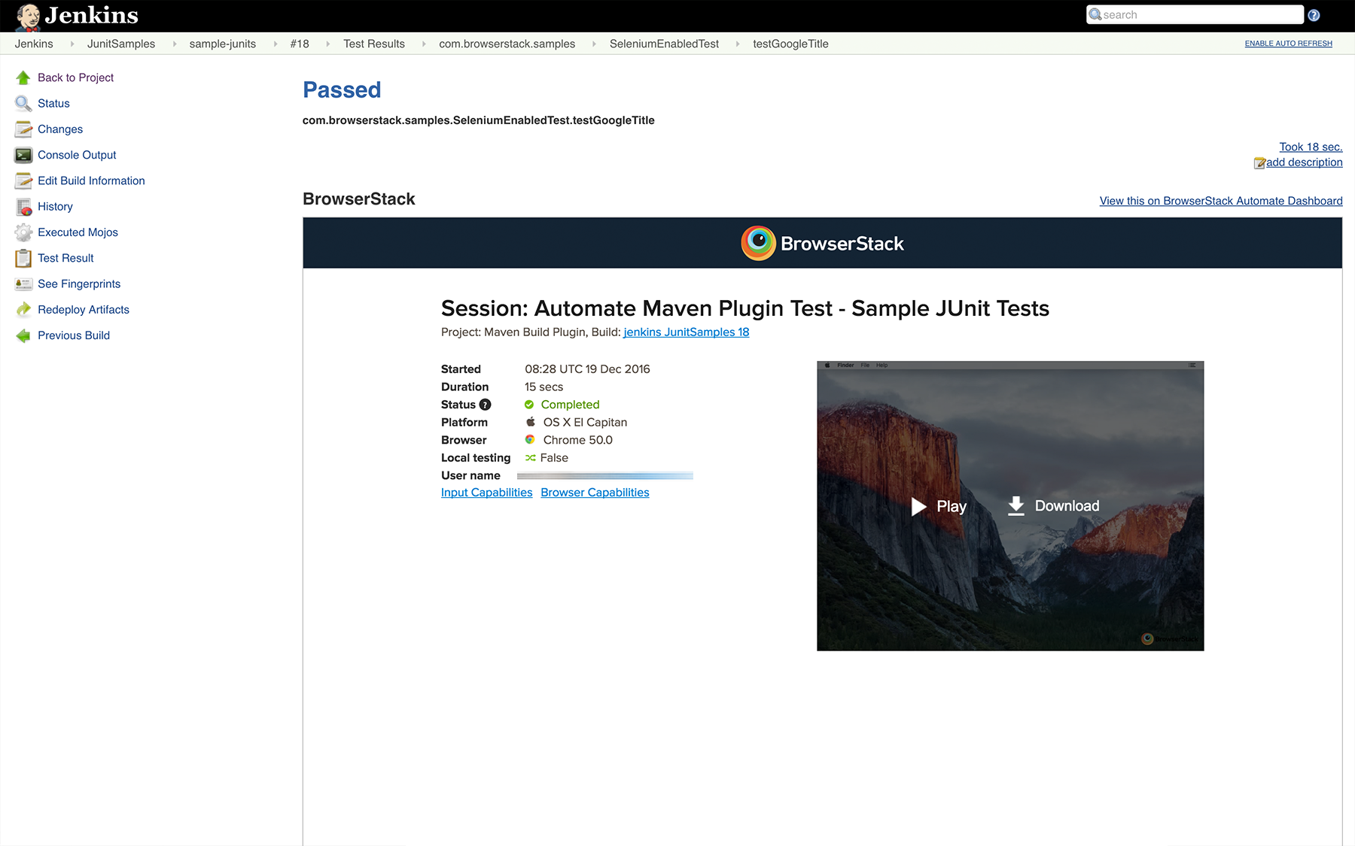Expand breadcrumb arrow after sample-junits

click(x=276, y=44)
